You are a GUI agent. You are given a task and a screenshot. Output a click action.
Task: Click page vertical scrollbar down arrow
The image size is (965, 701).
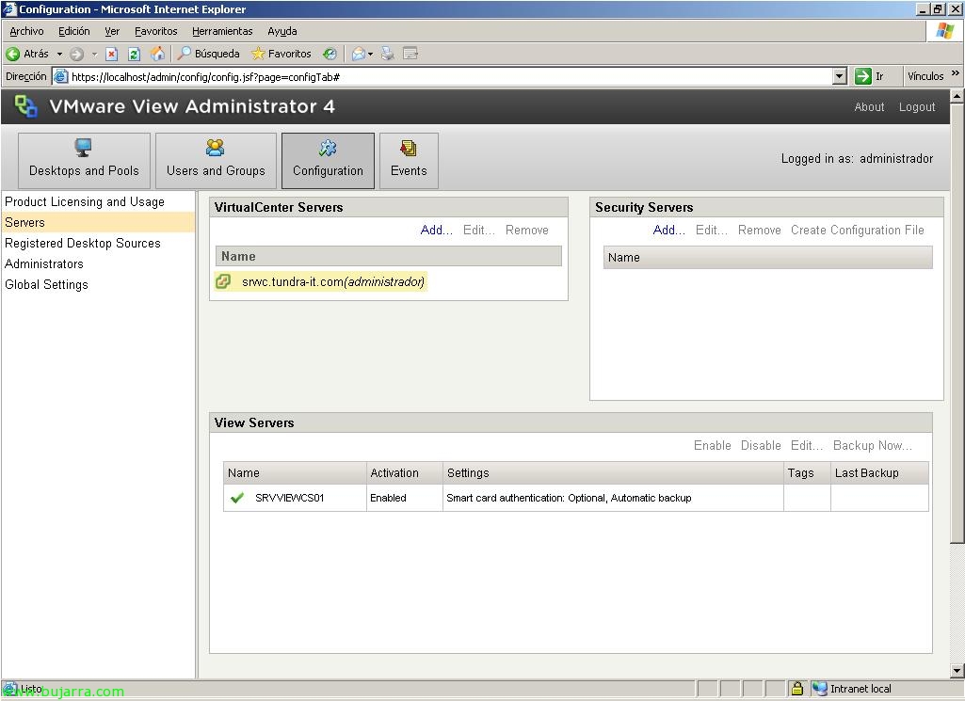957,670
